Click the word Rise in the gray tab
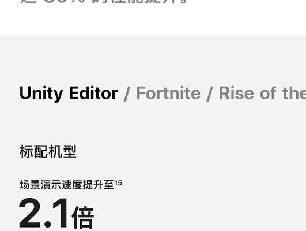 pos(236,93)
